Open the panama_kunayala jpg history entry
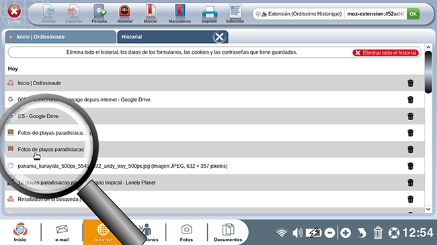437x245 pixels. (122, 166)
